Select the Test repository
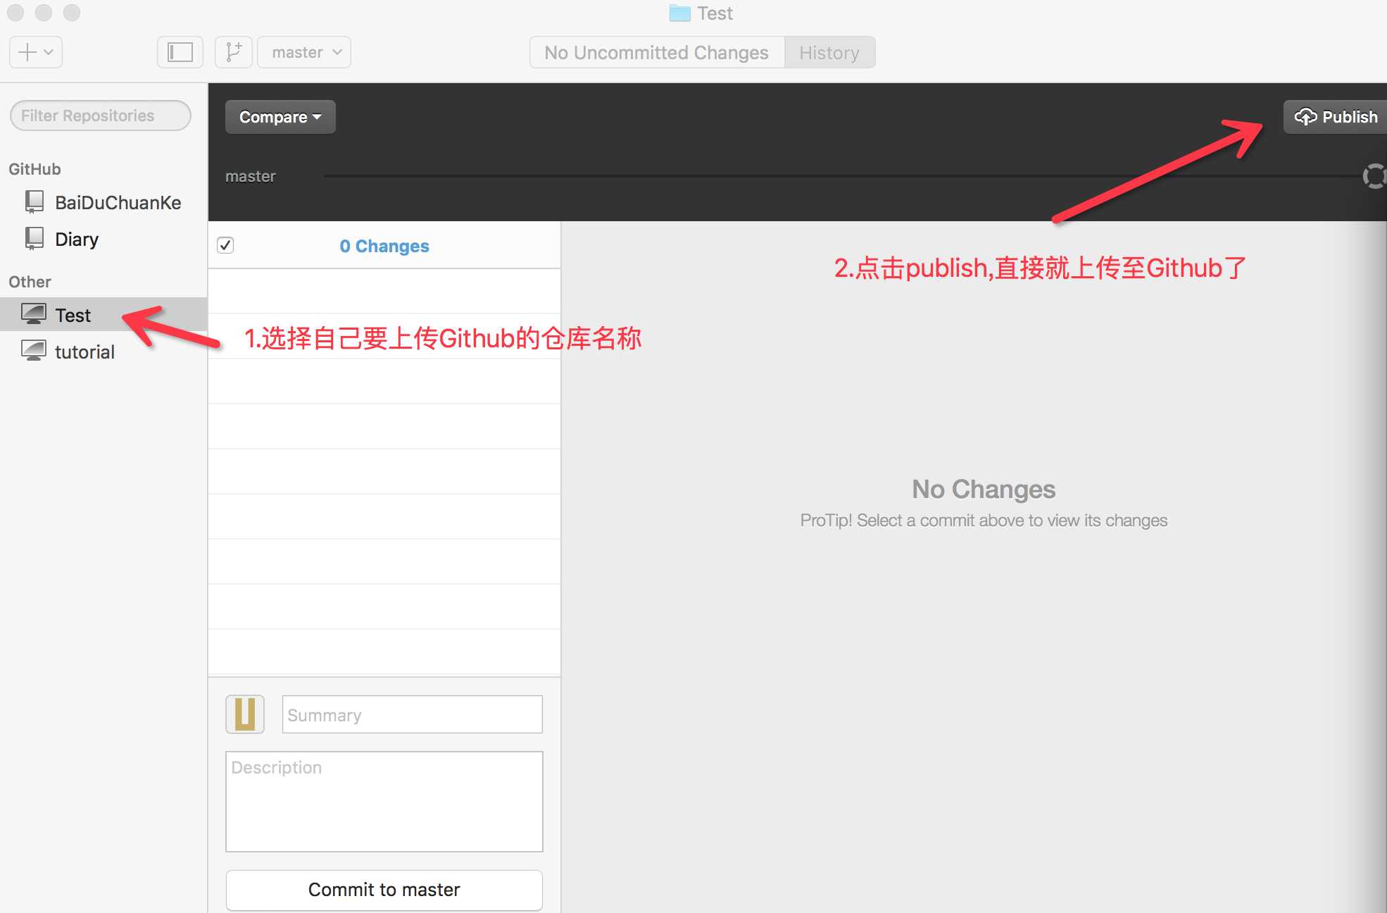 103,315
